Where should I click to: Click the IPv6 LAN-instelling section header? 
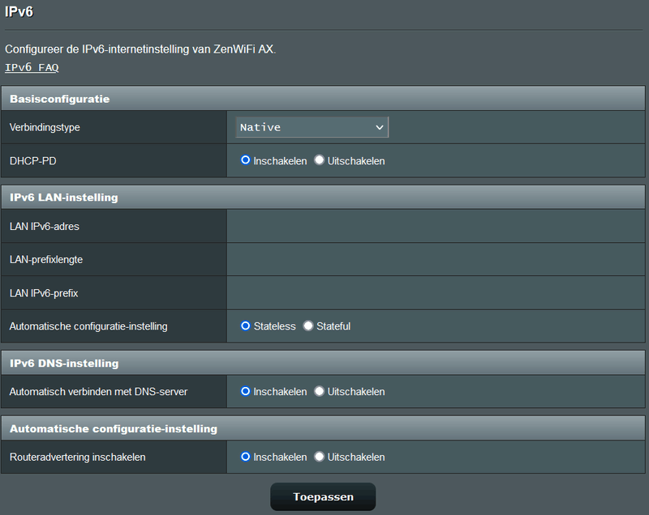point(63,198)
